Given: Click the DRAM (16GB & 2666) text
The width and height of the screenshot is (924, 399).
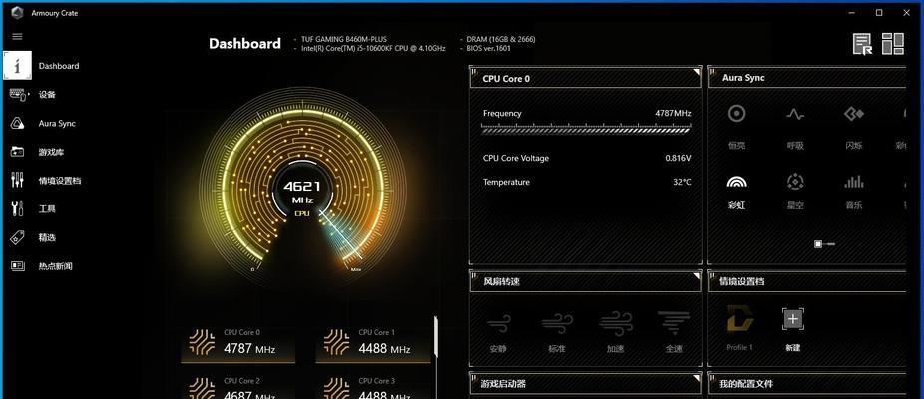Looking at the screenshot, I should click(501, 40).
